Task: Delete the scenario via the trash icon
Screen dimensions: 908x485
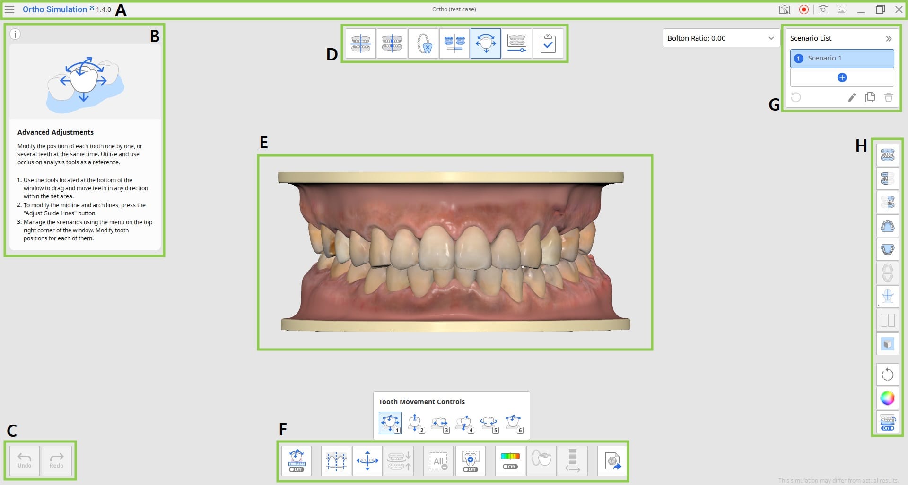Action: pyautogui.click(x=888, y=98)
